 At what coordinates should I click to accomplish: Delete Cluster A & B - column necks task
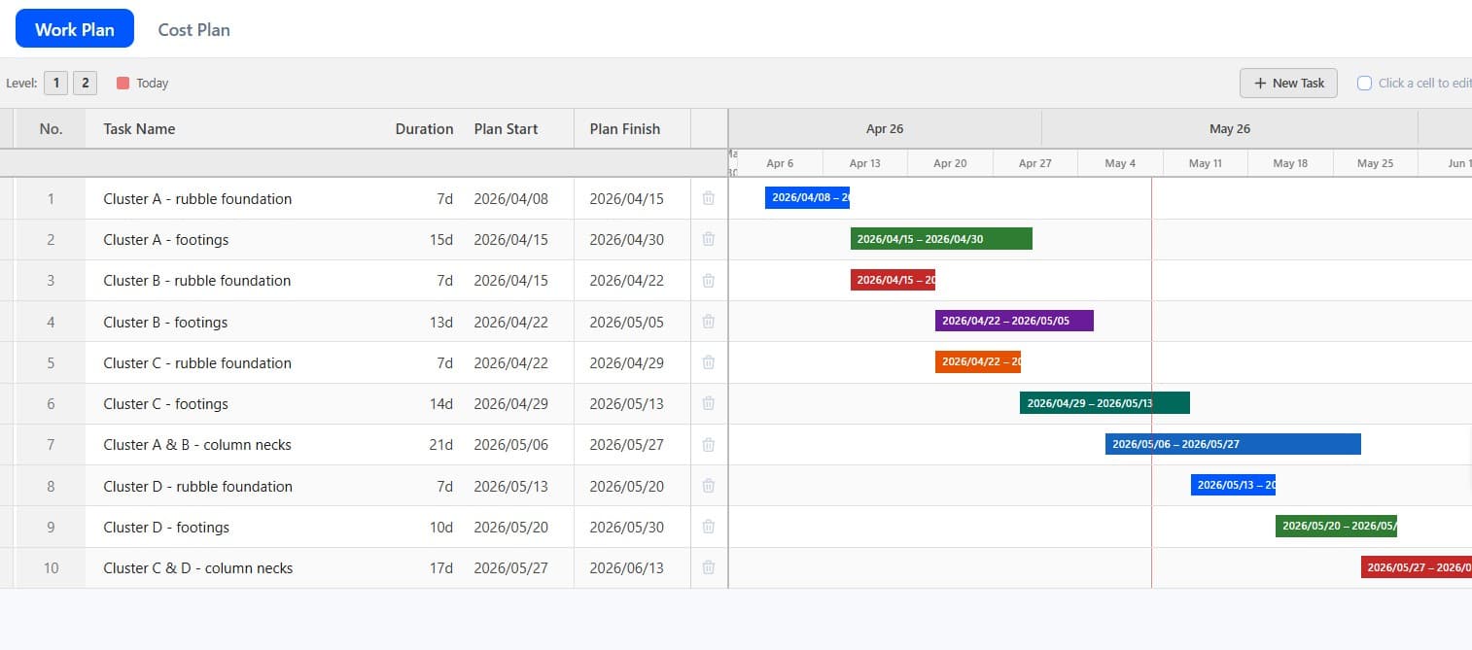pyautogui.click(x=708, y=444)
